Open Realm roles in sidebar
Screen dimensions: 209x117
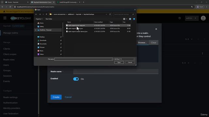coord(9,60)
